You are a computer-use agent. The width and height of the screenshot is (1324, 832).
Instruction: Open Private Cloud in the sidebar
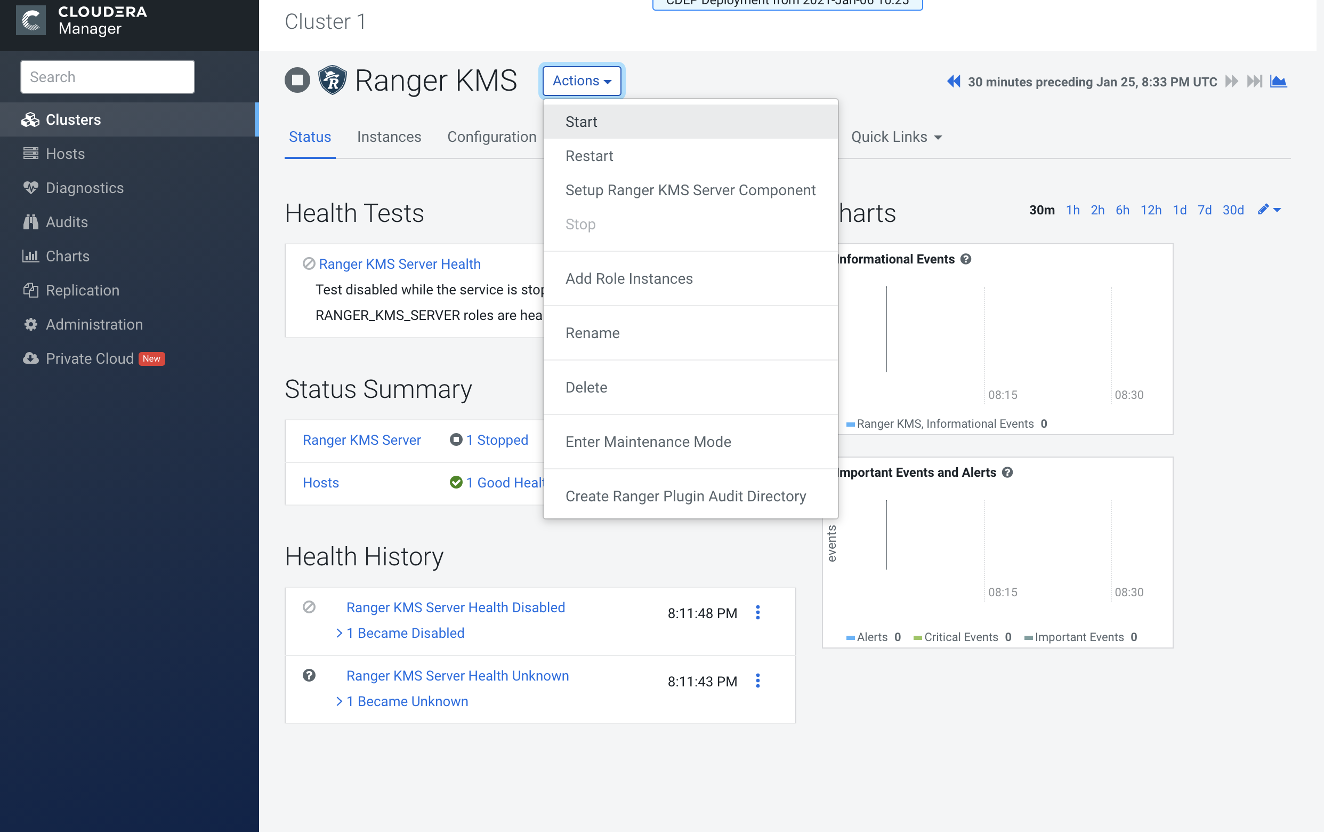click(128, 358)
